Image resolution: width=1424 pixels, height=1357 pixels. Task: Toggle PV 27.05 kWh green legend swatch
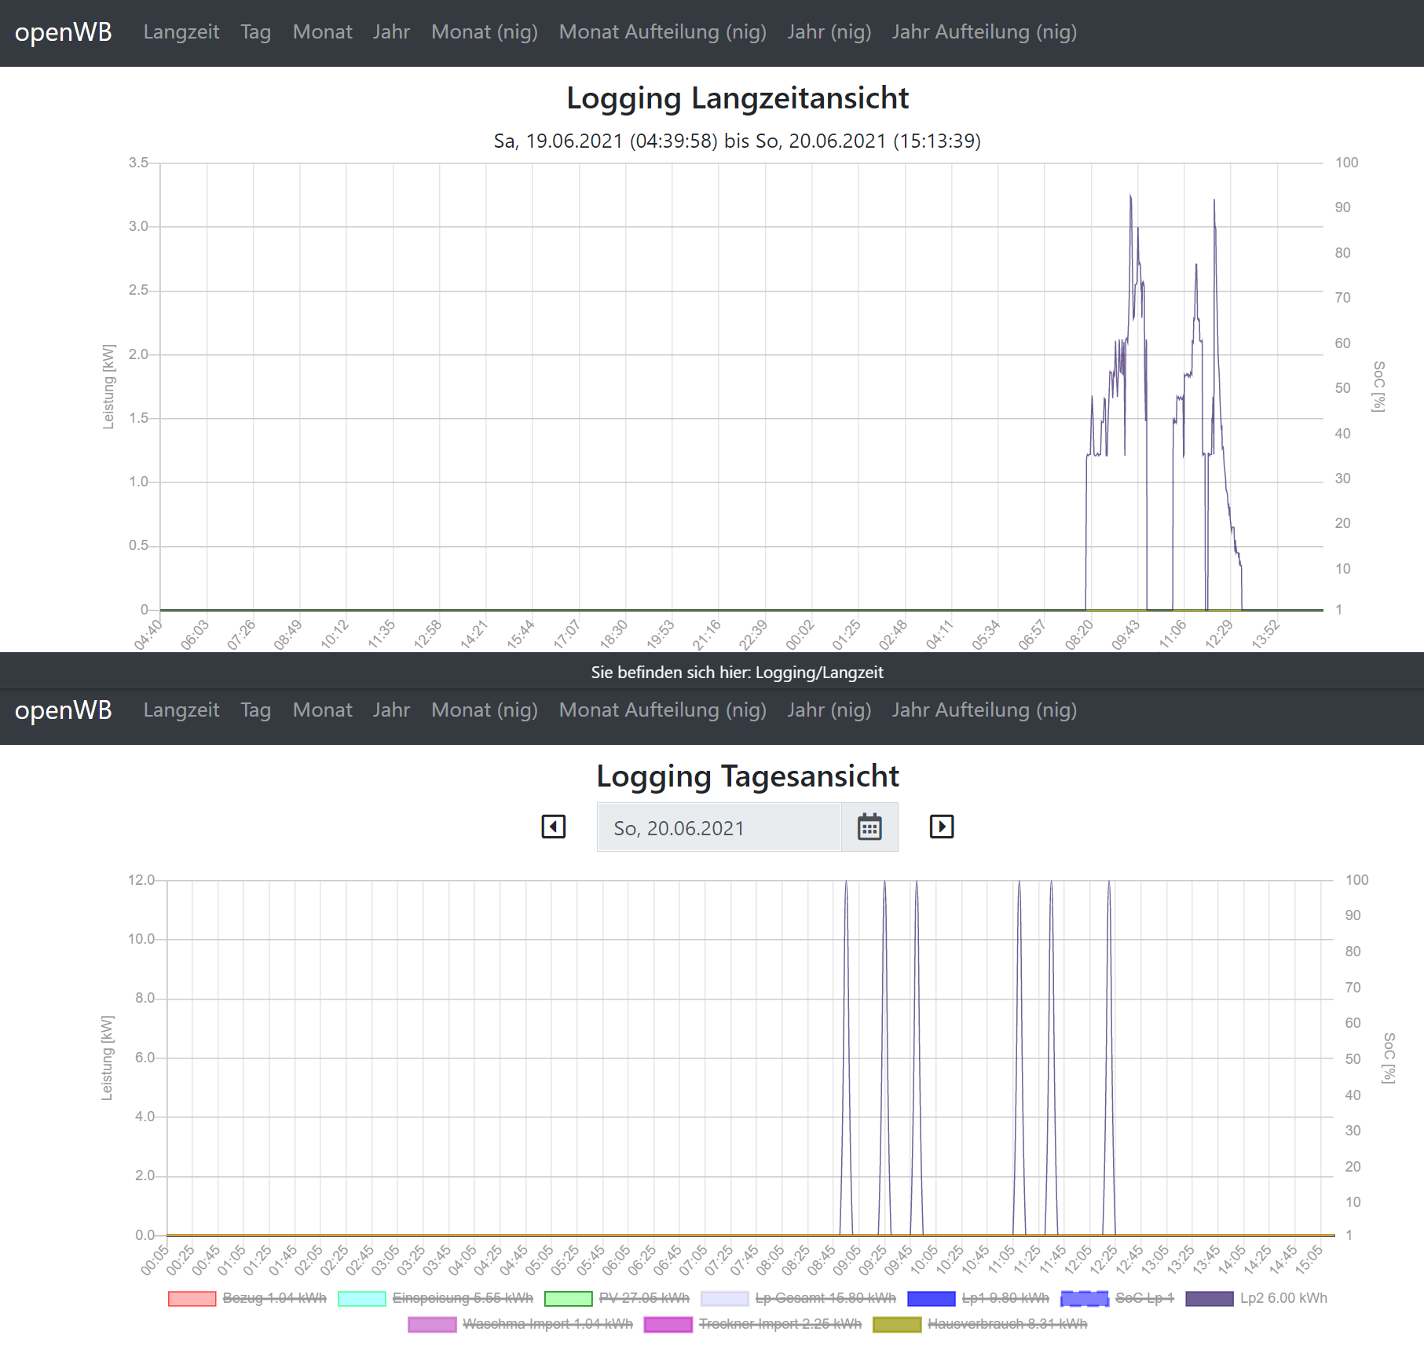tap(569, 1299)
